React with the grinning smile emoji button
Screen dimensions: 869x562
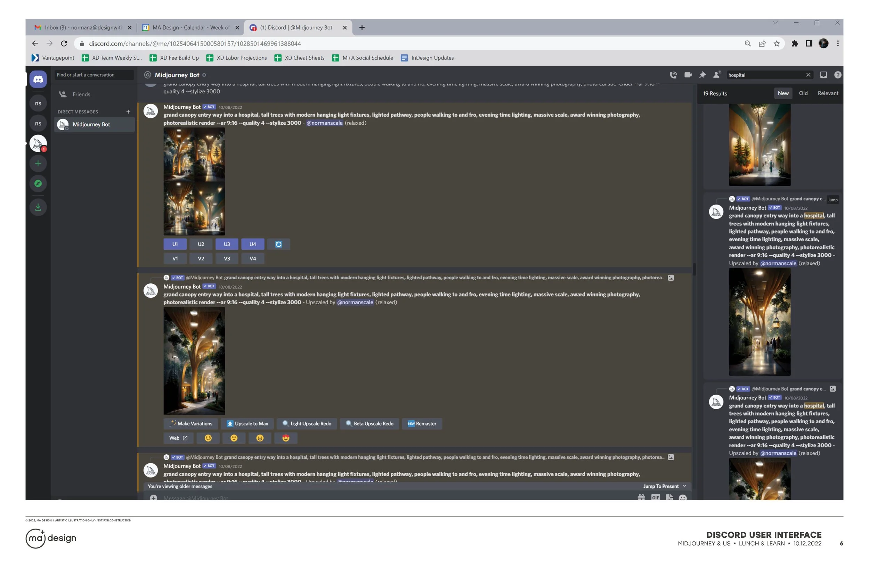click(260, 438)
